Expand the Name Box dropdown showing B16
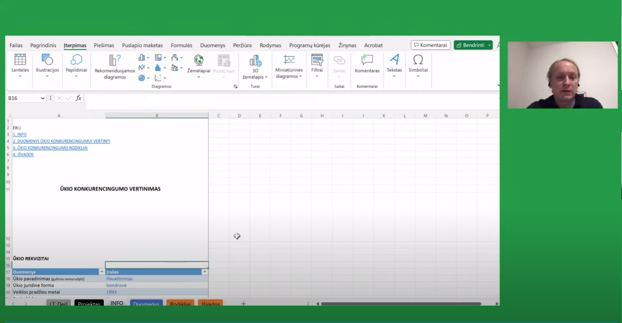622x323 pixels. tap(43, 98)
